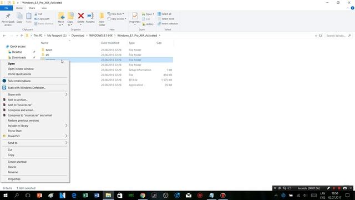Screen dimensions: 355x200
Task: Open the Move to ribbon button
Action: point(60,19)
